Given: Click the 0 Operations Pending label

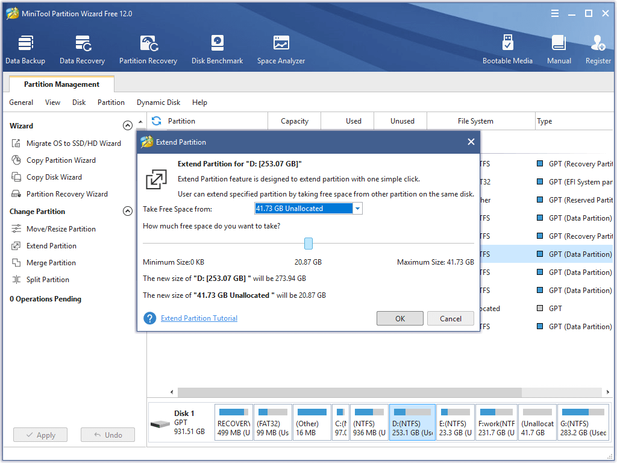Looking at the screenshot, I should [45, 299].
